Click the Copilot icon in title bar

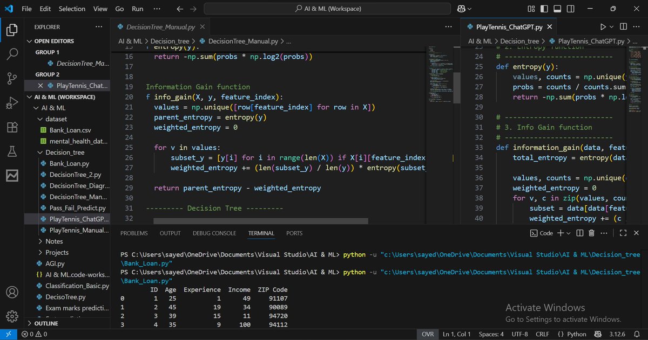462,9
